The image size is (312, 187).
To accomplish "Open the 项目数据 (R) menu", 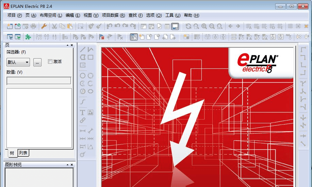I will click(x=113, y=15).
